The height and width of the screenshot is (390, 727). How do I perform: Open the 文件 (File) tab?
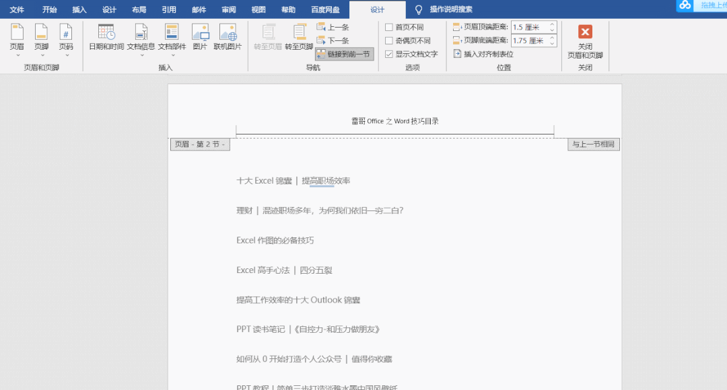[x=17, y=9]
